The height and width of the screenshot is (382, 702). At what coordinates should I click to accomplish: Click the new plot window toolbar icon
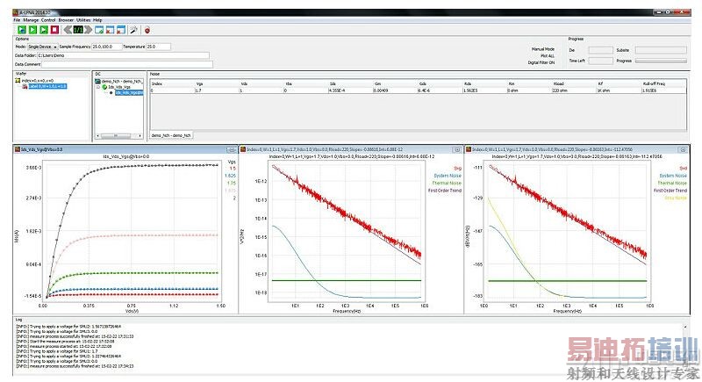99,30
